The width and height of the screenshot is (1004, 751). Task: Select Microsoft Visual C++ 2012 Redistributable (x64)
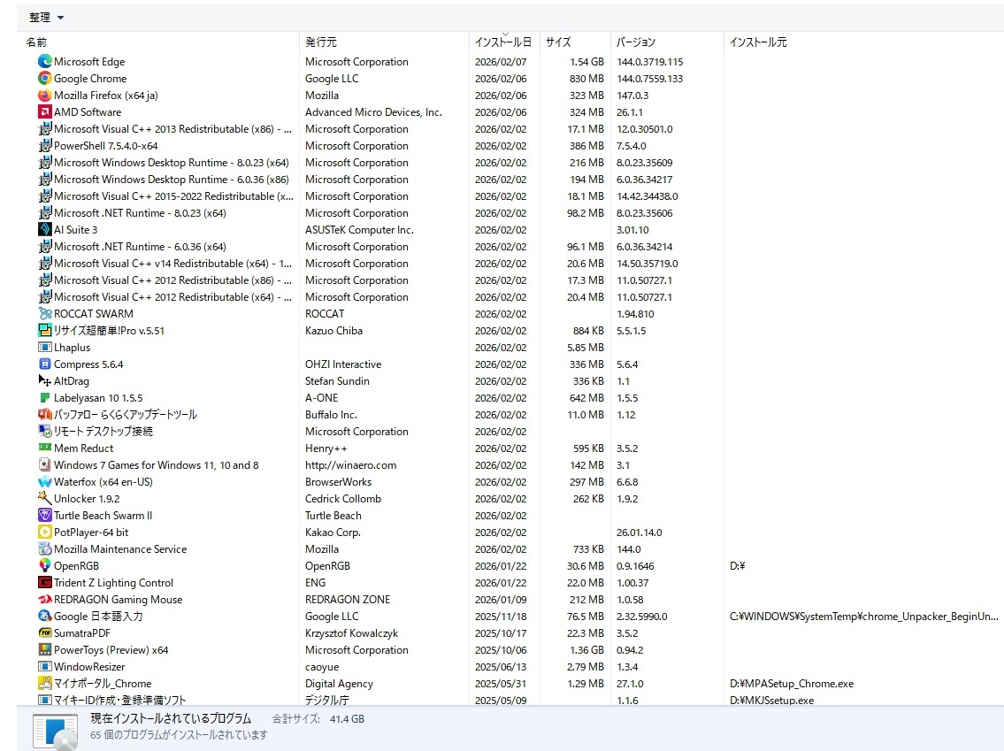tap(172, 297)
